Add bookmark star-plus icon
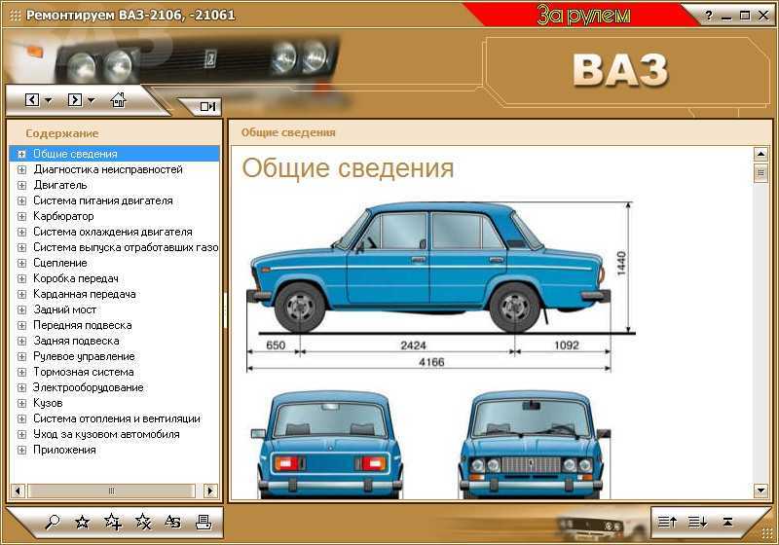Image resolution: width=779 pixels, height=545 pixels. click(113, 522)
